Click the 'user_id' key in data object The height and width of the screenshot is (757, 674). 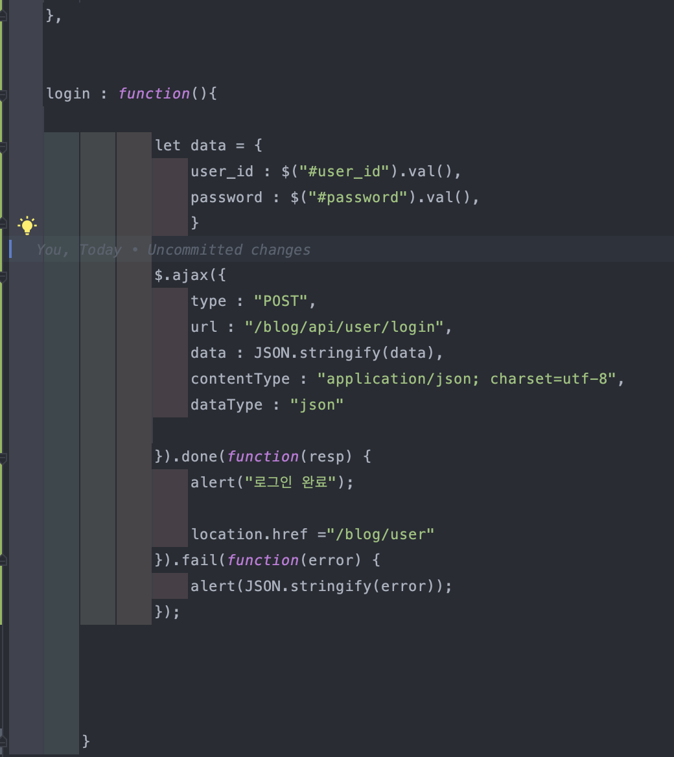pos(222,171)
